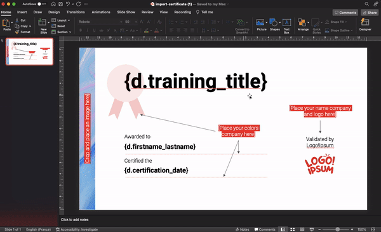Toggle Normal view button in status bar

[283, 229]
